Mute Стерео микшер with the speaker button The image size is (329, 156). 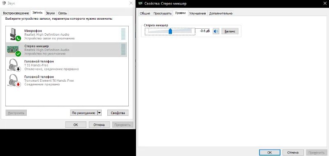[215, 31]
